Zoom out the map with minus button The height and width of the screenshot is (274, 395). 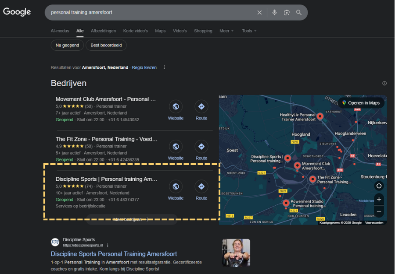379,212
